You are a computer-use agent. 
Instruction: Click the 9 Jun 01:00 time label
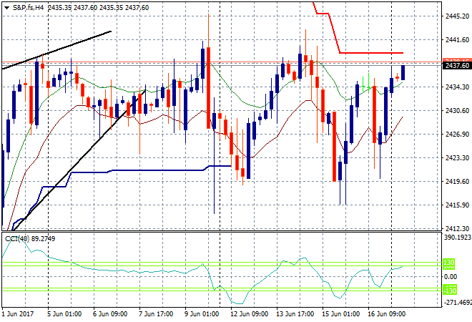(202, 314)
